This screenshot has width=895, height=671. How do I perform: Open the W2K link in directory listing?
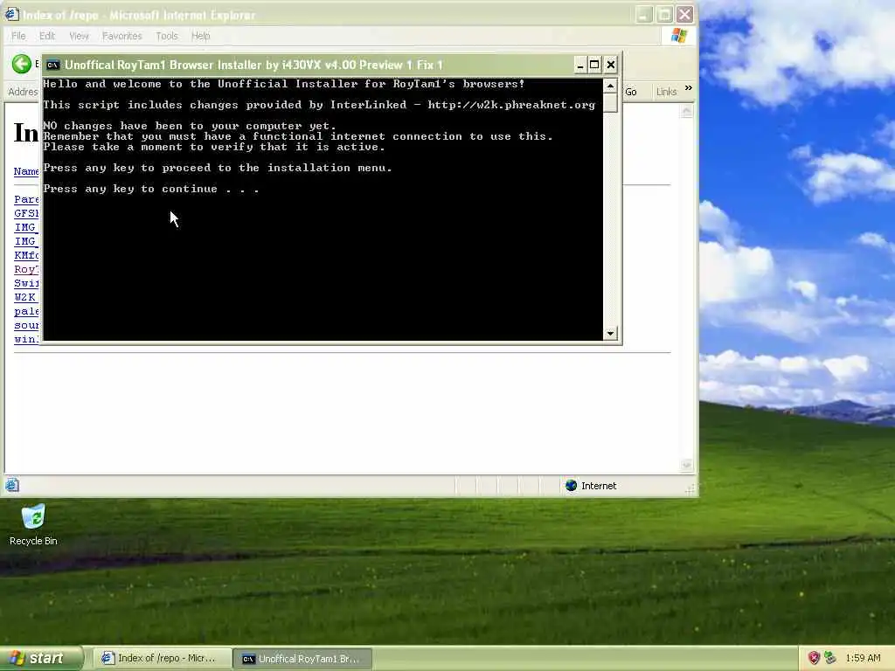pyautogui.click(x=25, y=297)
